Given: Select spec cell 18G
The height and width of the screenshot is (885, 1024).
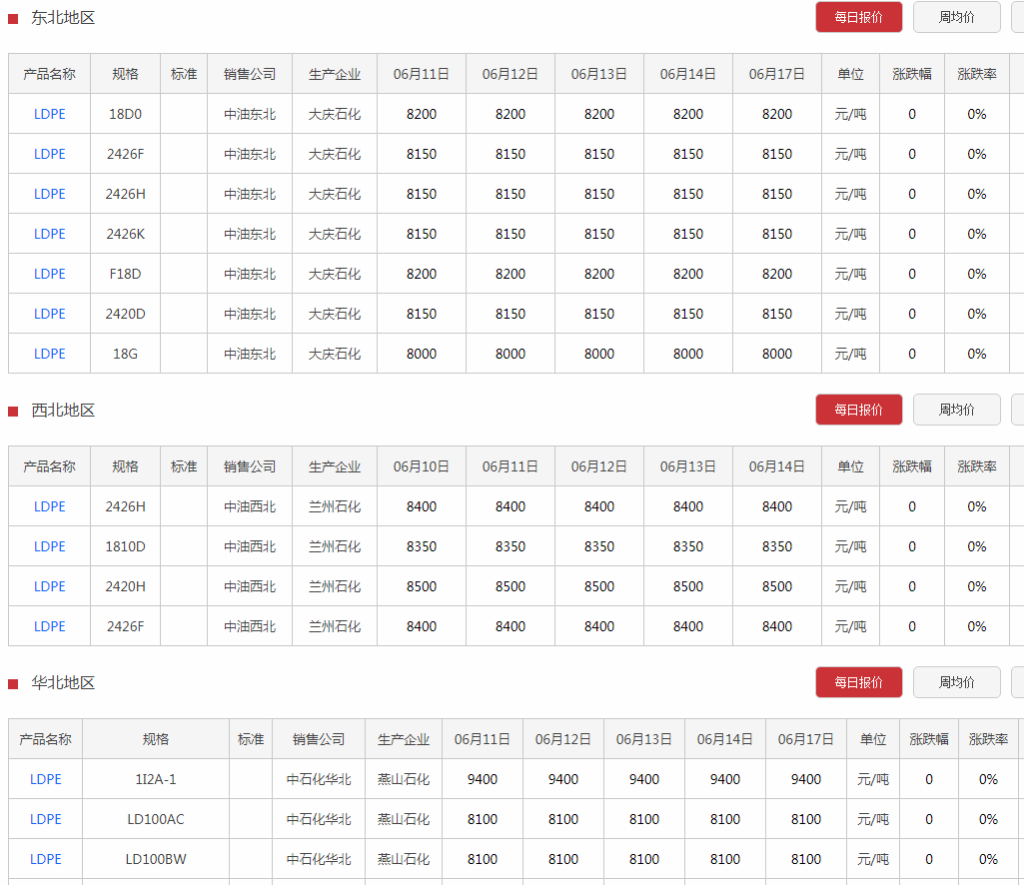Looking at the screenshot, I should [126, 354].
